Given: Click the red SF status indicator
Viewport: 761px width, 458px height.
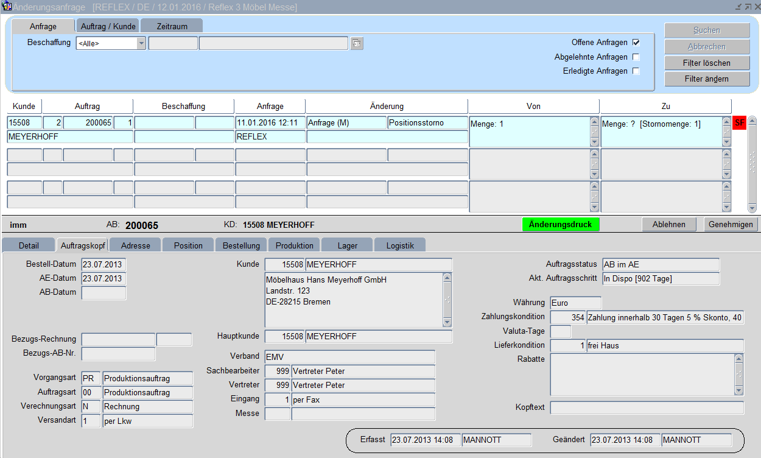Looking at the screenshot, I should click(x=739, y=123).
